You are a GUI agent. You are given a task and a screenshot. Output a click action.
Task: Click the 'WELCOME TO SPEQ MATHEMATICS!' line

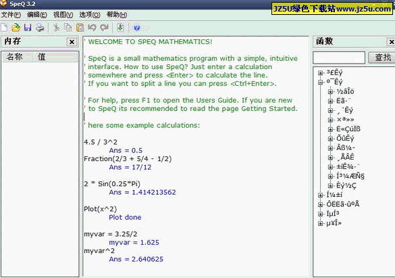150,42
